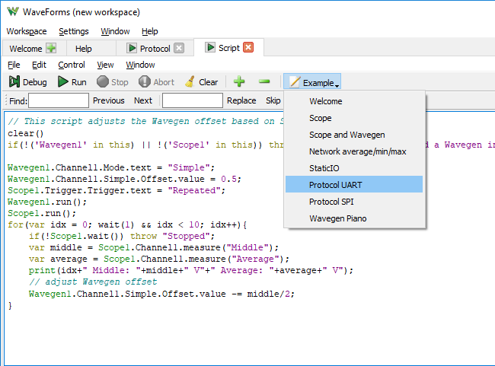Open the top-level Window menu

115,31
